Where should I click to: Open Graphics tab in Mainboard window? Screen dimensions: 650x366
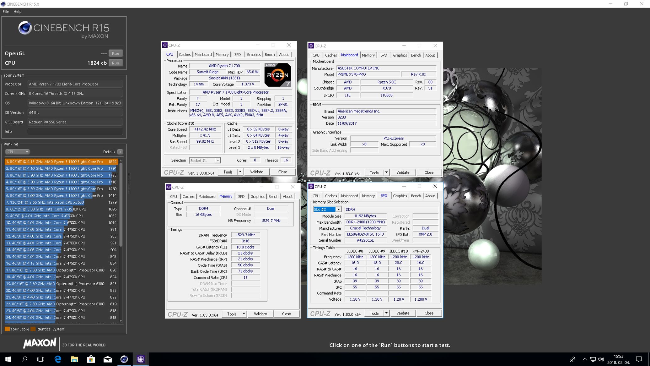click(x=400, y=55)
